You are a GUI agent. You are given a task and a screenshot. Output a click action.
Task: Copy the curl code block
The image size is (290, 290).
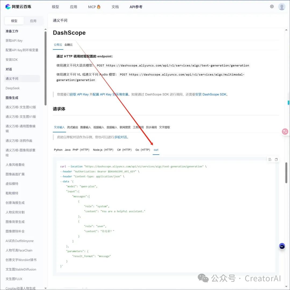click(x=276, y=160)
